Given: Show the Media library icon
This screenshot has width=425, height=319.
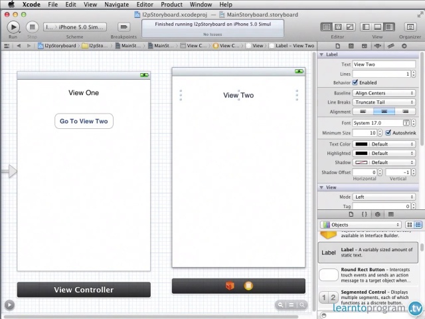Looking at the screenshot, I should pyautogui.click(x=391, y=214).
